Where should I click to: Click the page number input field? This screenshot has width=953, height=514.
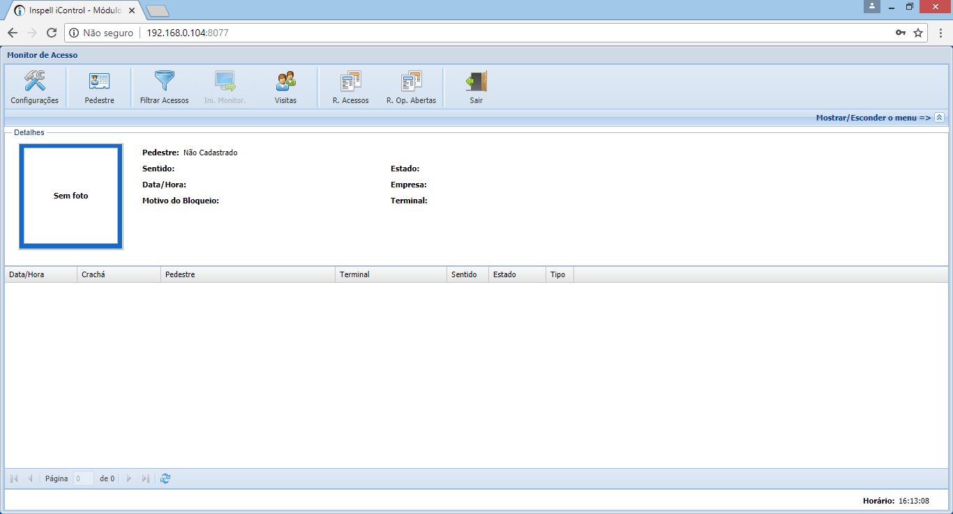pyautogui.click(x=84, y=478)
